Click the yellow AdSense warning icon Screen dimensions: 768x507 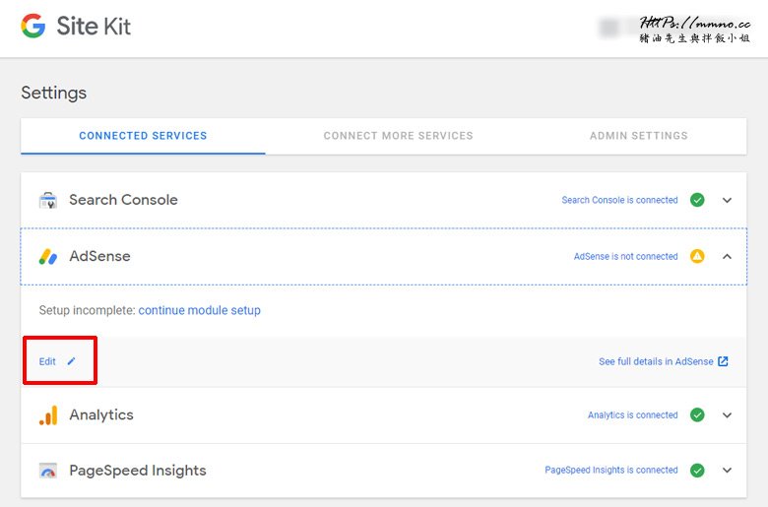coord(697,256)
